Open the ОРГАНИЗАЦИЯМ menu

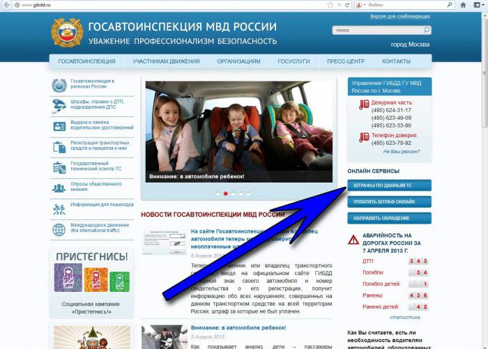[x=238, y=61]
